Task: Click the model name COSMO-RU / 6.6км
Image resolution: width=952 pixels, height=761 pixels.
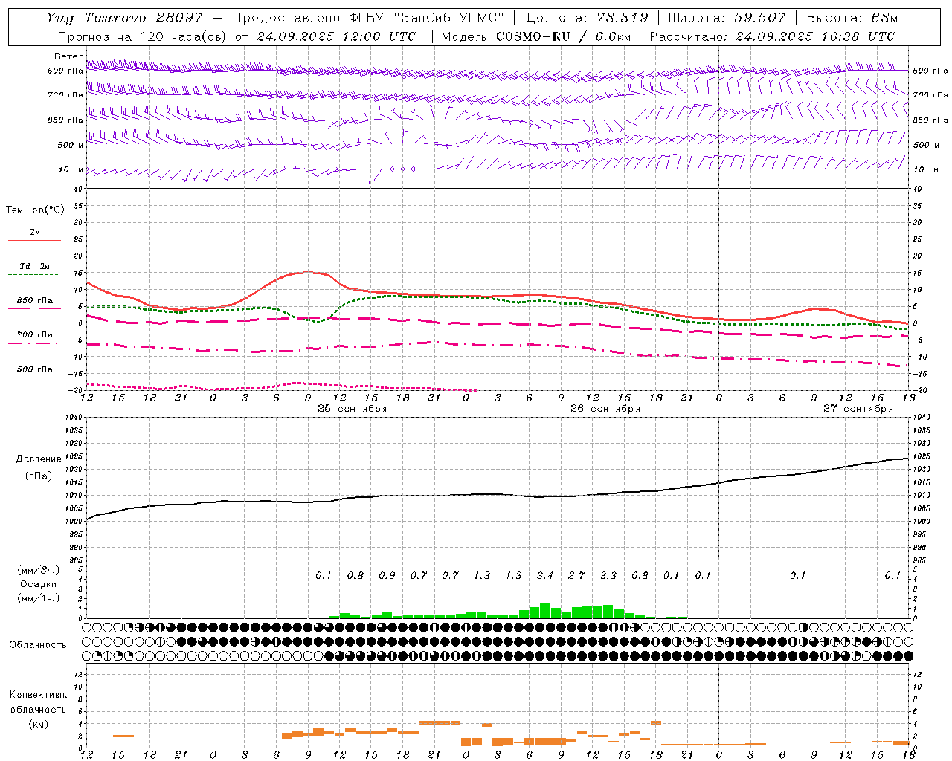Action: [x=563, y=36]
